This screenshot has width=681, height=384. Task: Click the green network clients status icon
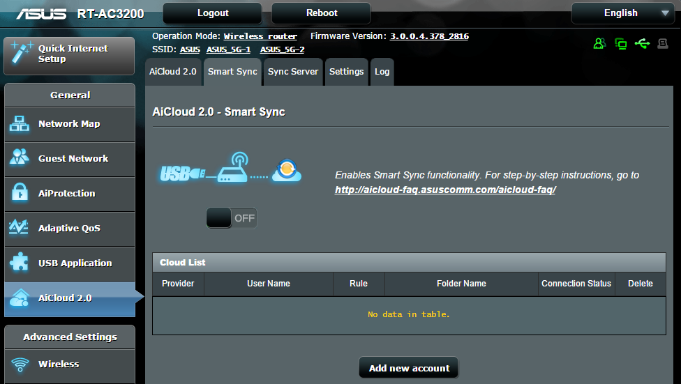(x=621, y=44)
